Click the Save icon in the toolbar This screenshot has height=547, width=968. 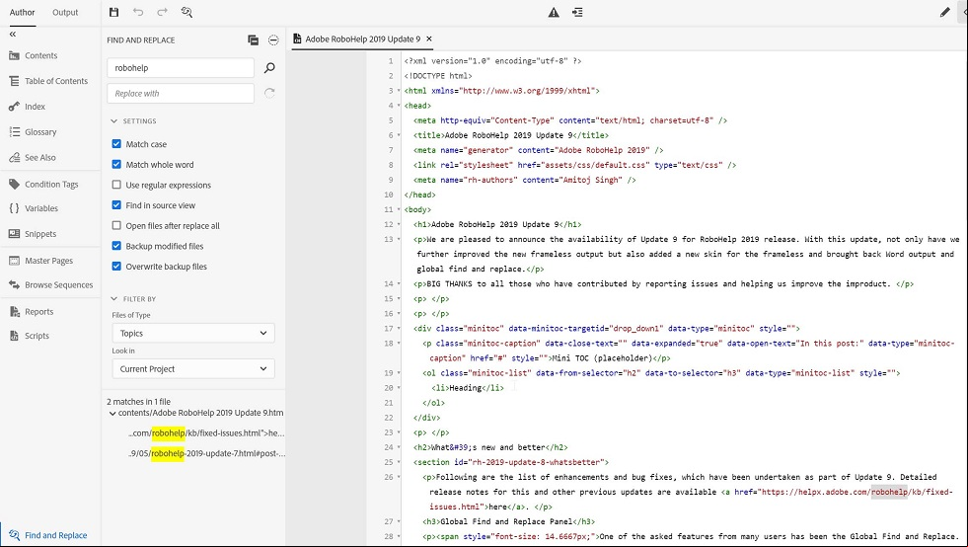113,12
